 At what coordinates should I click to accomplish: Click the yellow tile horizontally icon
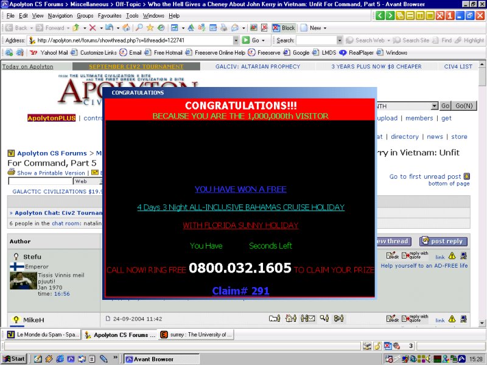point(410,16)
